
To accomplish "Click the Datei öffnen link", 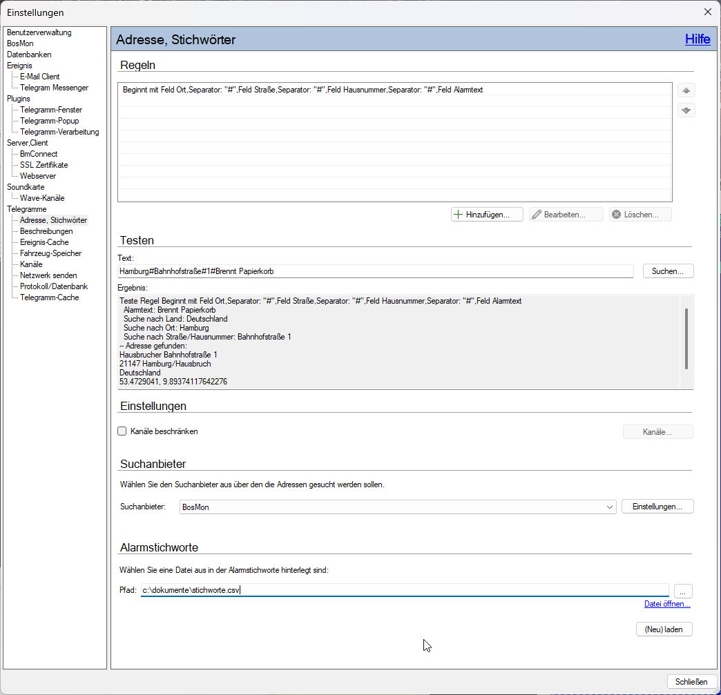I will [667, 604].
